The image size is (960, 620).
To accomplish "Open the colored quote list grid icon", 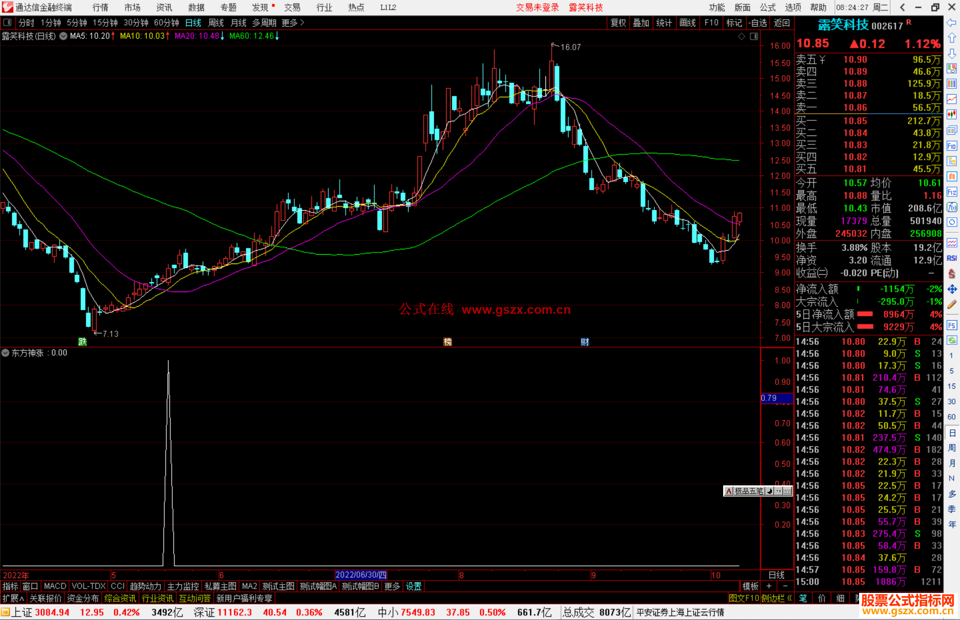I will coord(952,84).
